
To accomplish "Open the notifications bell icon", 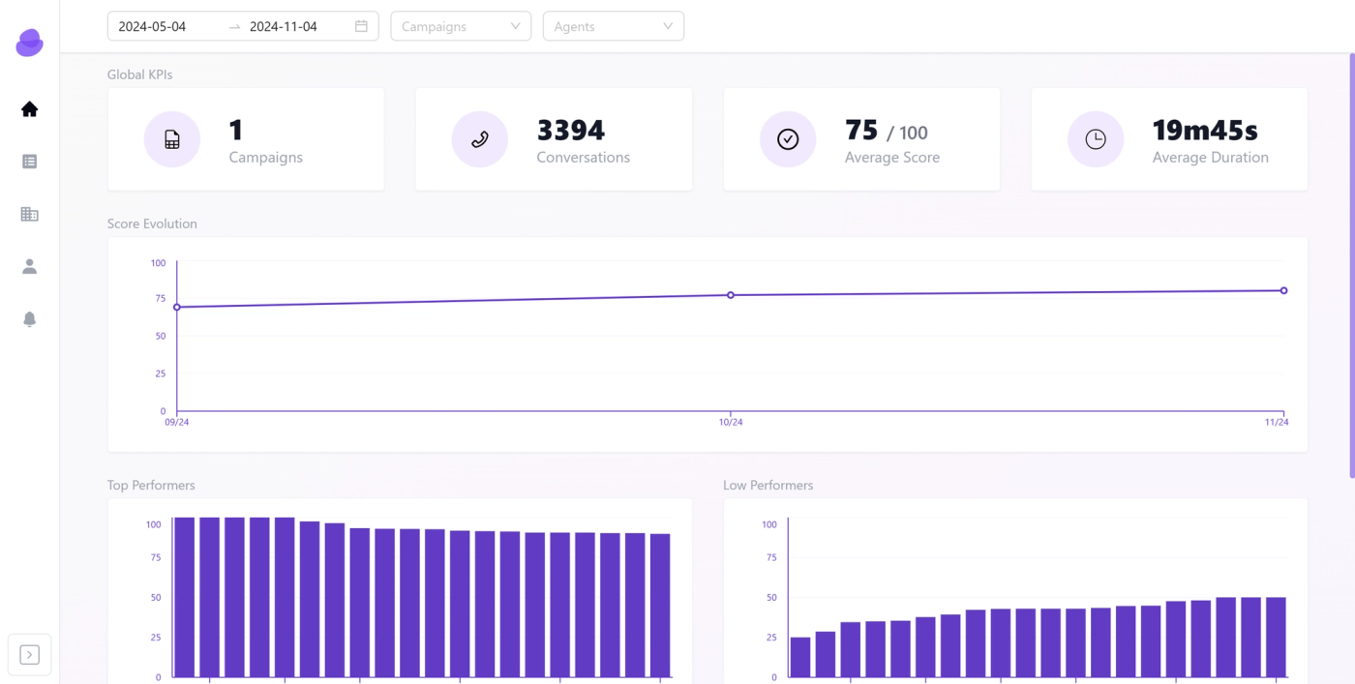I will (x=29, y=319).
